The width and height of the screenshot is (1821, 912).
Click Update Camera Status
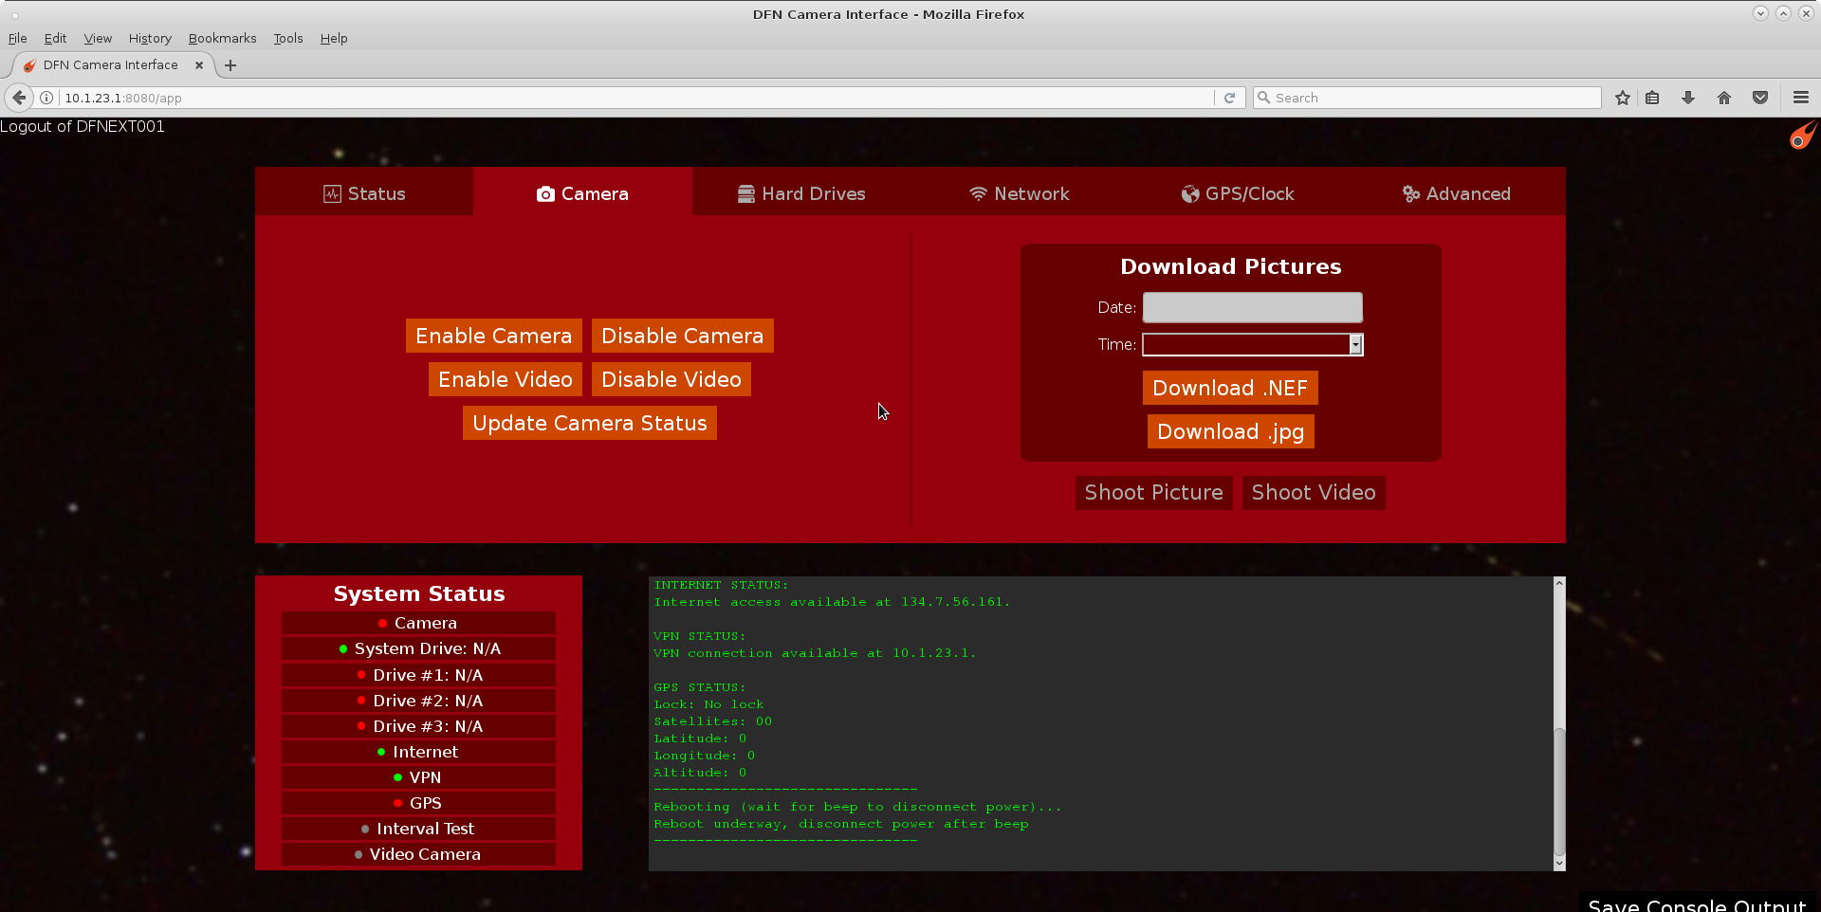pos(589,423)
